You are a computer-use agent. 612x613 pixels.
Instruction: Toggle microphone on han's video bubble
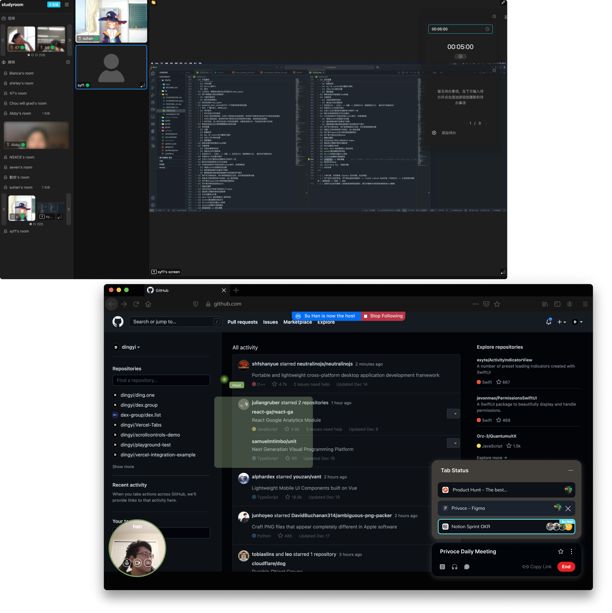tap(127, 563)
